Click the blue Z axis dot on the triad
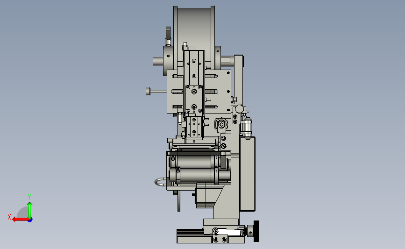 pos(30,220)
